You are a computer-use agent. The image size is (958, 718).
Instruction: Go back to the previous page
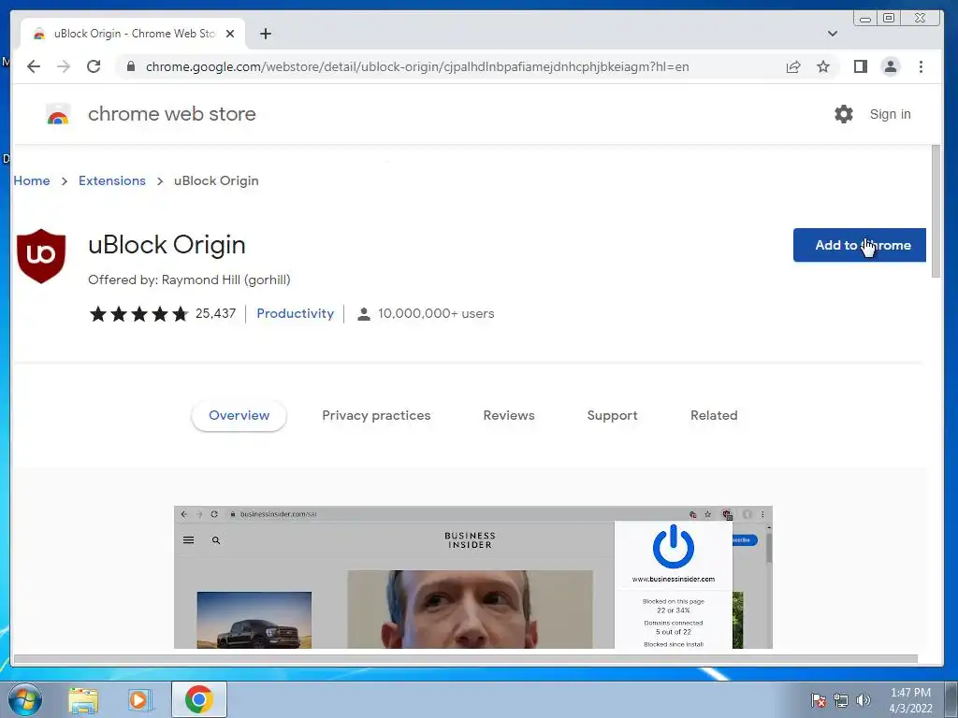coord(34,66)
